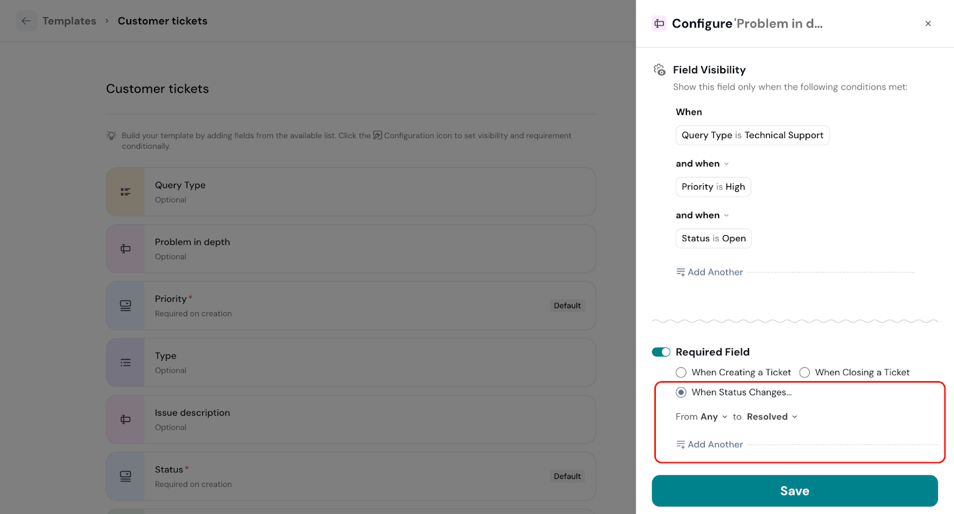Go to Templates breadcrumb
Image resolution: width=954 pixels, height=514 pixels.
click(x=69, y=21)
